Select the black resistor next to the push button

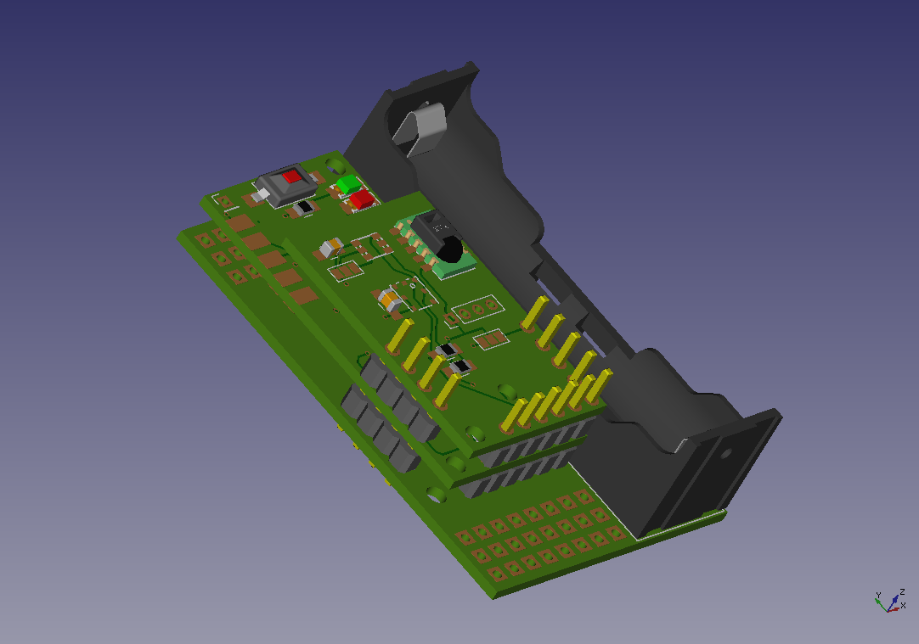304,207
